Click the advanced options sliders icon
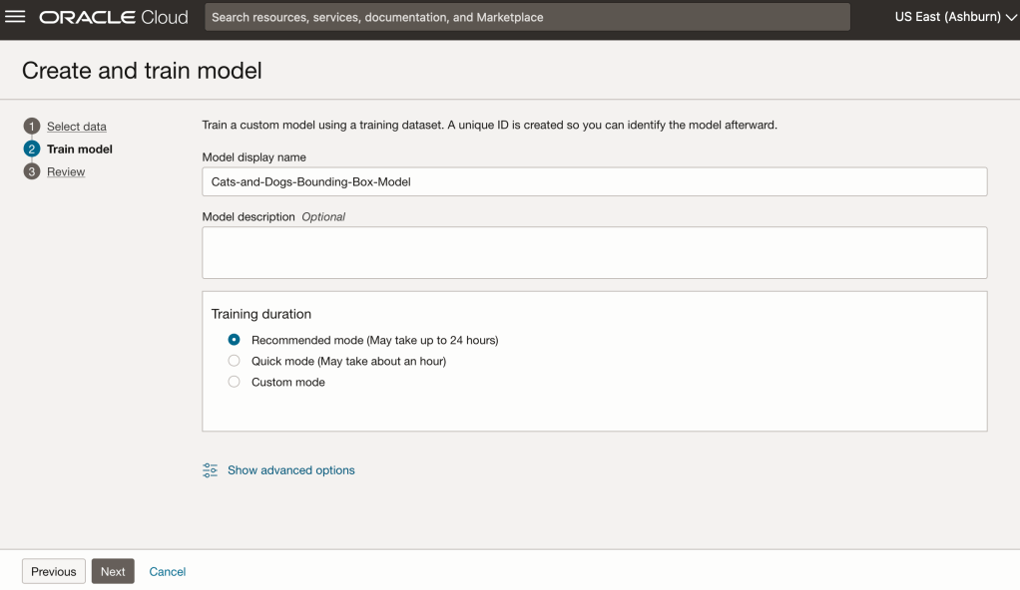The width and height of the screenshot is (1020, 590). (x=210, y=470)
